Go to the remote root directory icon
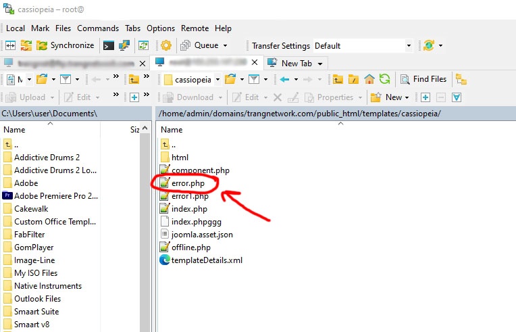The width and height of the screenshot is (516, 332). click(353, 79)
